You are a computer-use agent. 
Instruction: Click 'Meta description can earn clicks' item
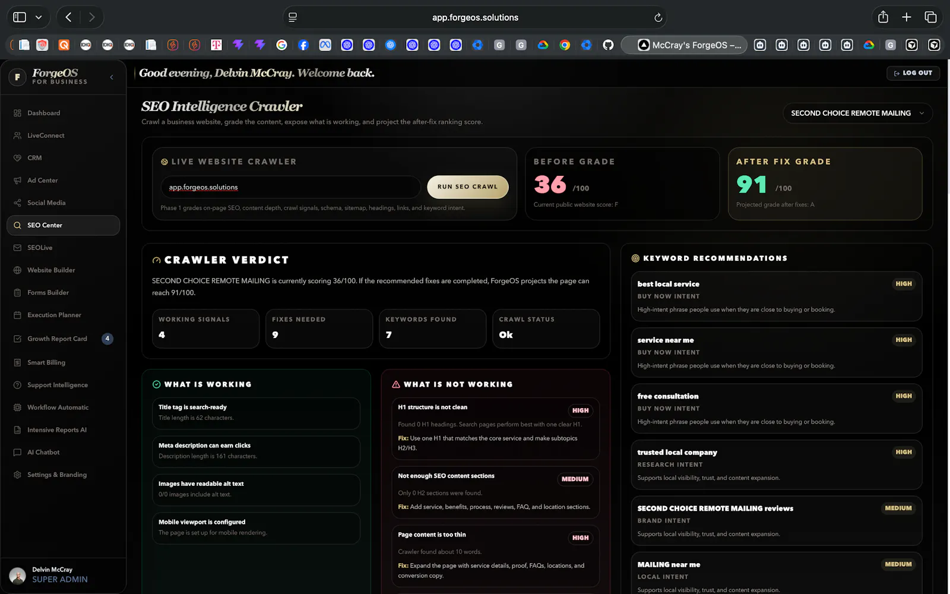tap(256, 451)
